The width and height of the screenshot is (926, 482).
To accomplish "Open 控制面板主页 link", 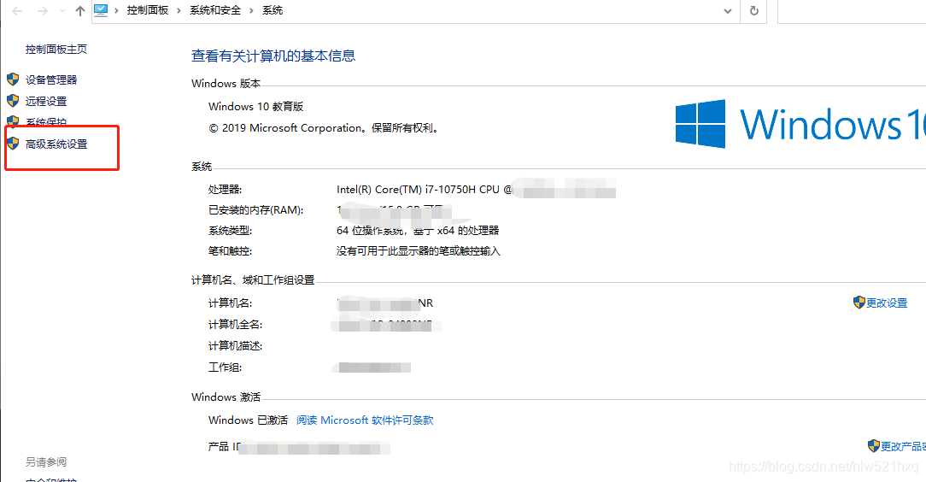I will tap(56, 49).
